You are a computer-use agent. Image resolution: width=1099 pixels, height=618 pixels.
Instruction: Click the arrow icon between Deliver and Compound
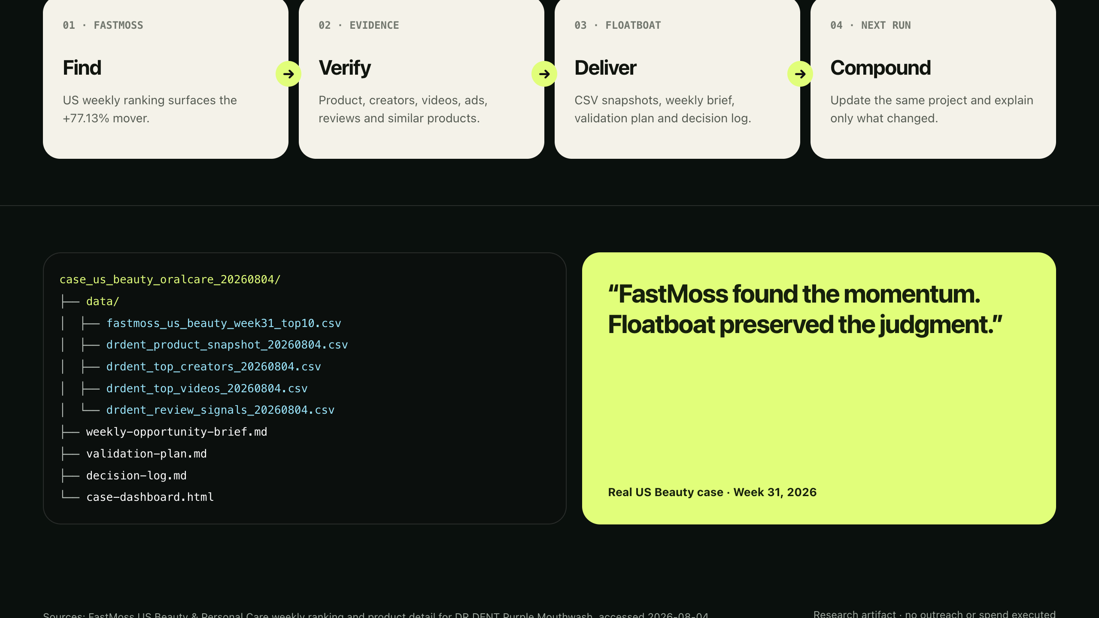[800, 74]
